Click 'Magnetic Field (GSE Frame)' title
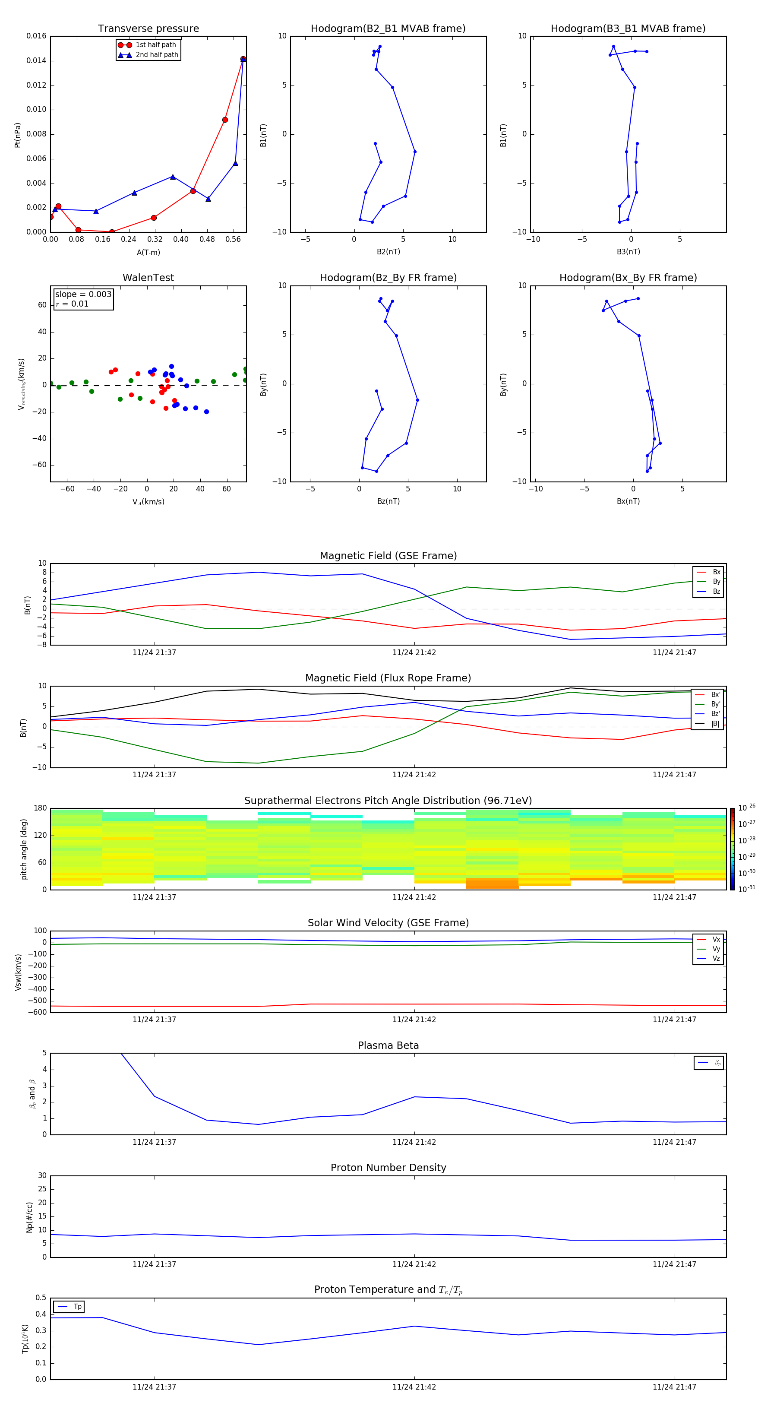 point(388,556)
